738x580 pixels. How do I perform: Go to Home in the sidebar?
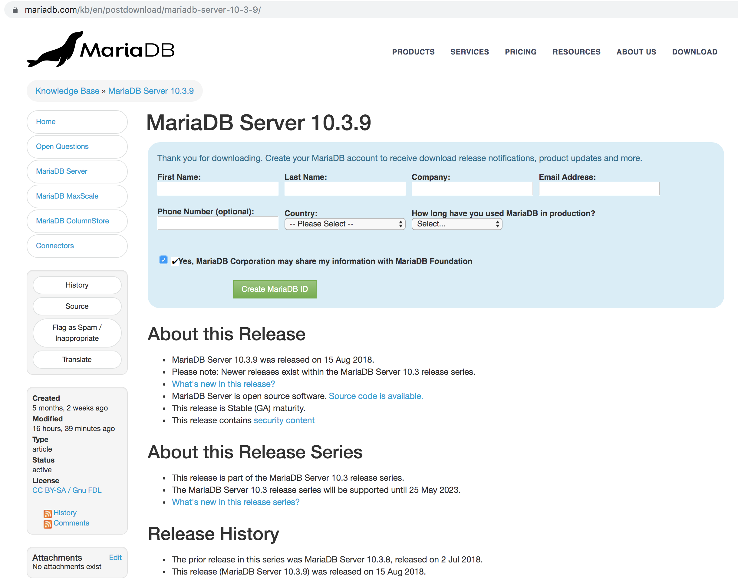pyautogui.click(x=77, y=122)
